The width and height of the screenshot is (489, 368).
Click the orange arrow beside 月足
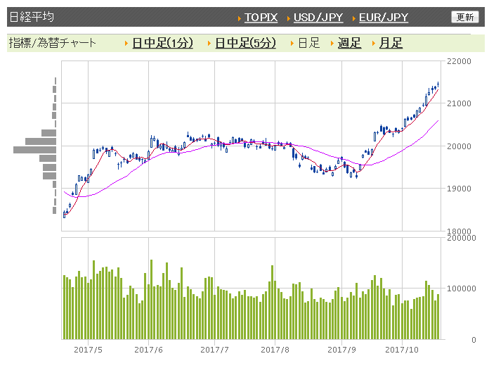tap(374, 44)
